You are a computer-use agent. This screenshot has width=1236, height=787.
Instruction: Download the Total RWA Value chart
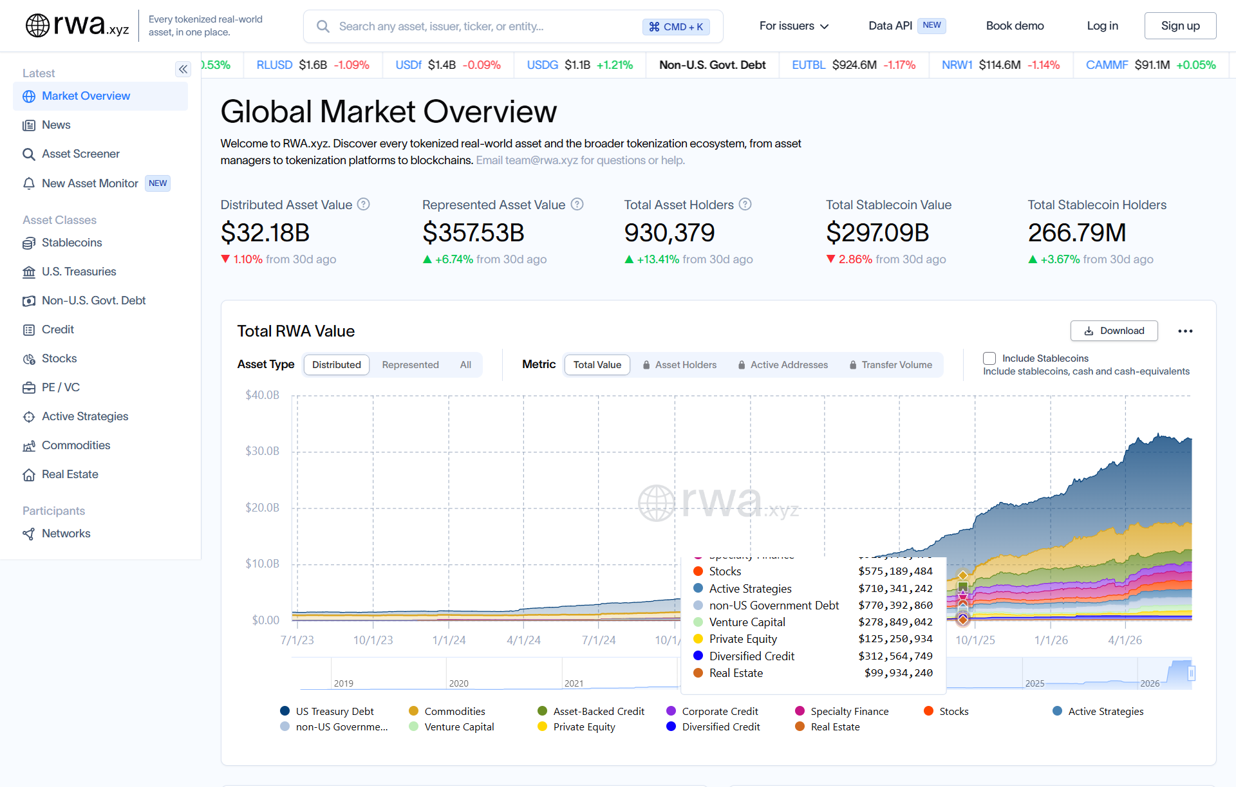pyautogui.click(x=1114, y=331)
